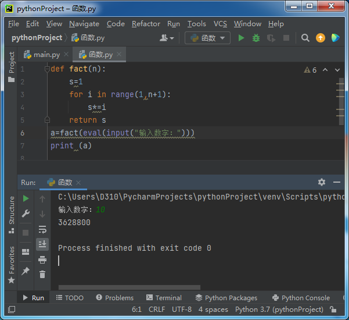Click the gray Stop square in main toolbar
Viewport: 349px width, 320px height.
click(286, 38)
